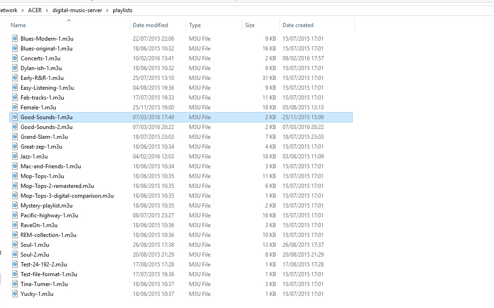Click the Soul-2.m3u file icon
The height and width of the screenshot is (308, 494).
pyautogui.click(x=15, y=254)
